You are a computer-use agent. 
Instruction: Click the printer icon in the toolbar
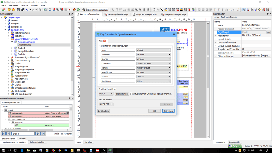click(83, 10)
